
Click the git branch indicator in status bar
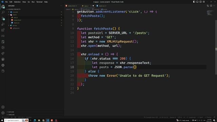pyautogui.click(x=5, y=117)
